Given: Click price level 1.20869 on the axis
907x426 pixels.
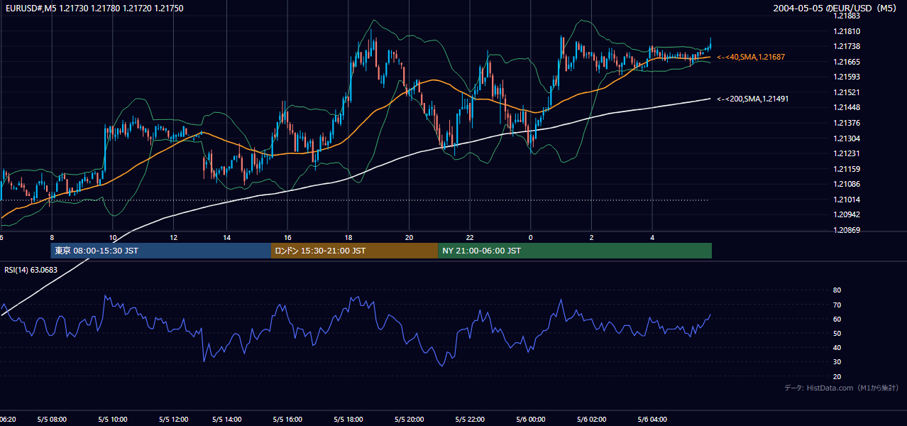Looking at the screenshot, I should pos(847,230).
